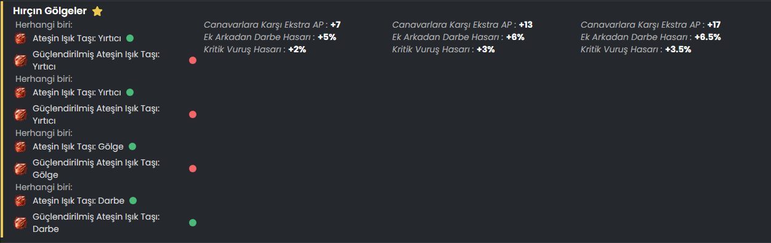Screen dimensions: 771x243
Task: Select the Canavarlara Karşı Ekstra AP +7 line
Action: pyautogui.click(x=272, y=25)
